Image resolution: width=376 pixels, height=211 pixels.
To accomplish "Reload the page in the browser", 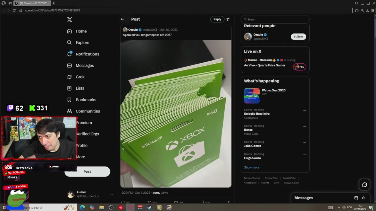I will (x=14, y=10).
